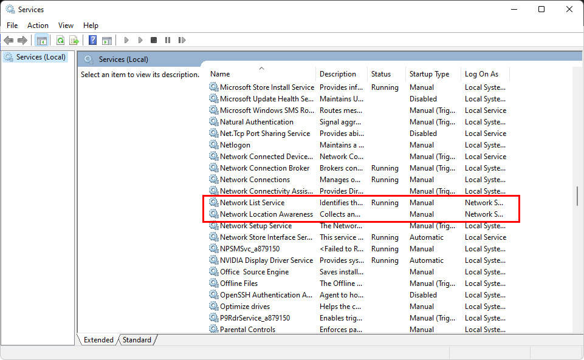Click Running status of Network List Service
584x360 pixels.
385,202
